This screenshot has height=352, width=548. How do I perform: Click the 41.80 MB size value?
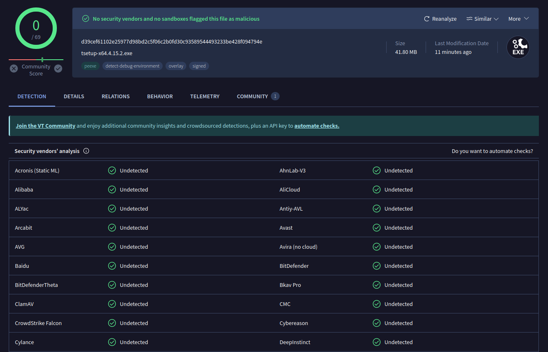pyautogui.click(x=406, y=52)
